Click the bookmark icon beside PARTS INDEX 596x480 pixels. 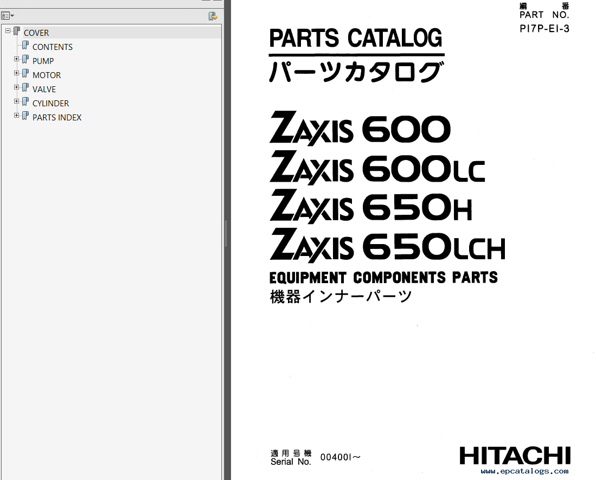pos(25,116)
